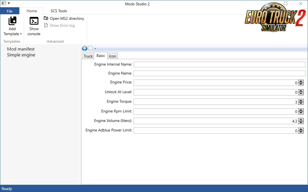
Task: Click the Engine Volume (liters) label
Action: 113,121
